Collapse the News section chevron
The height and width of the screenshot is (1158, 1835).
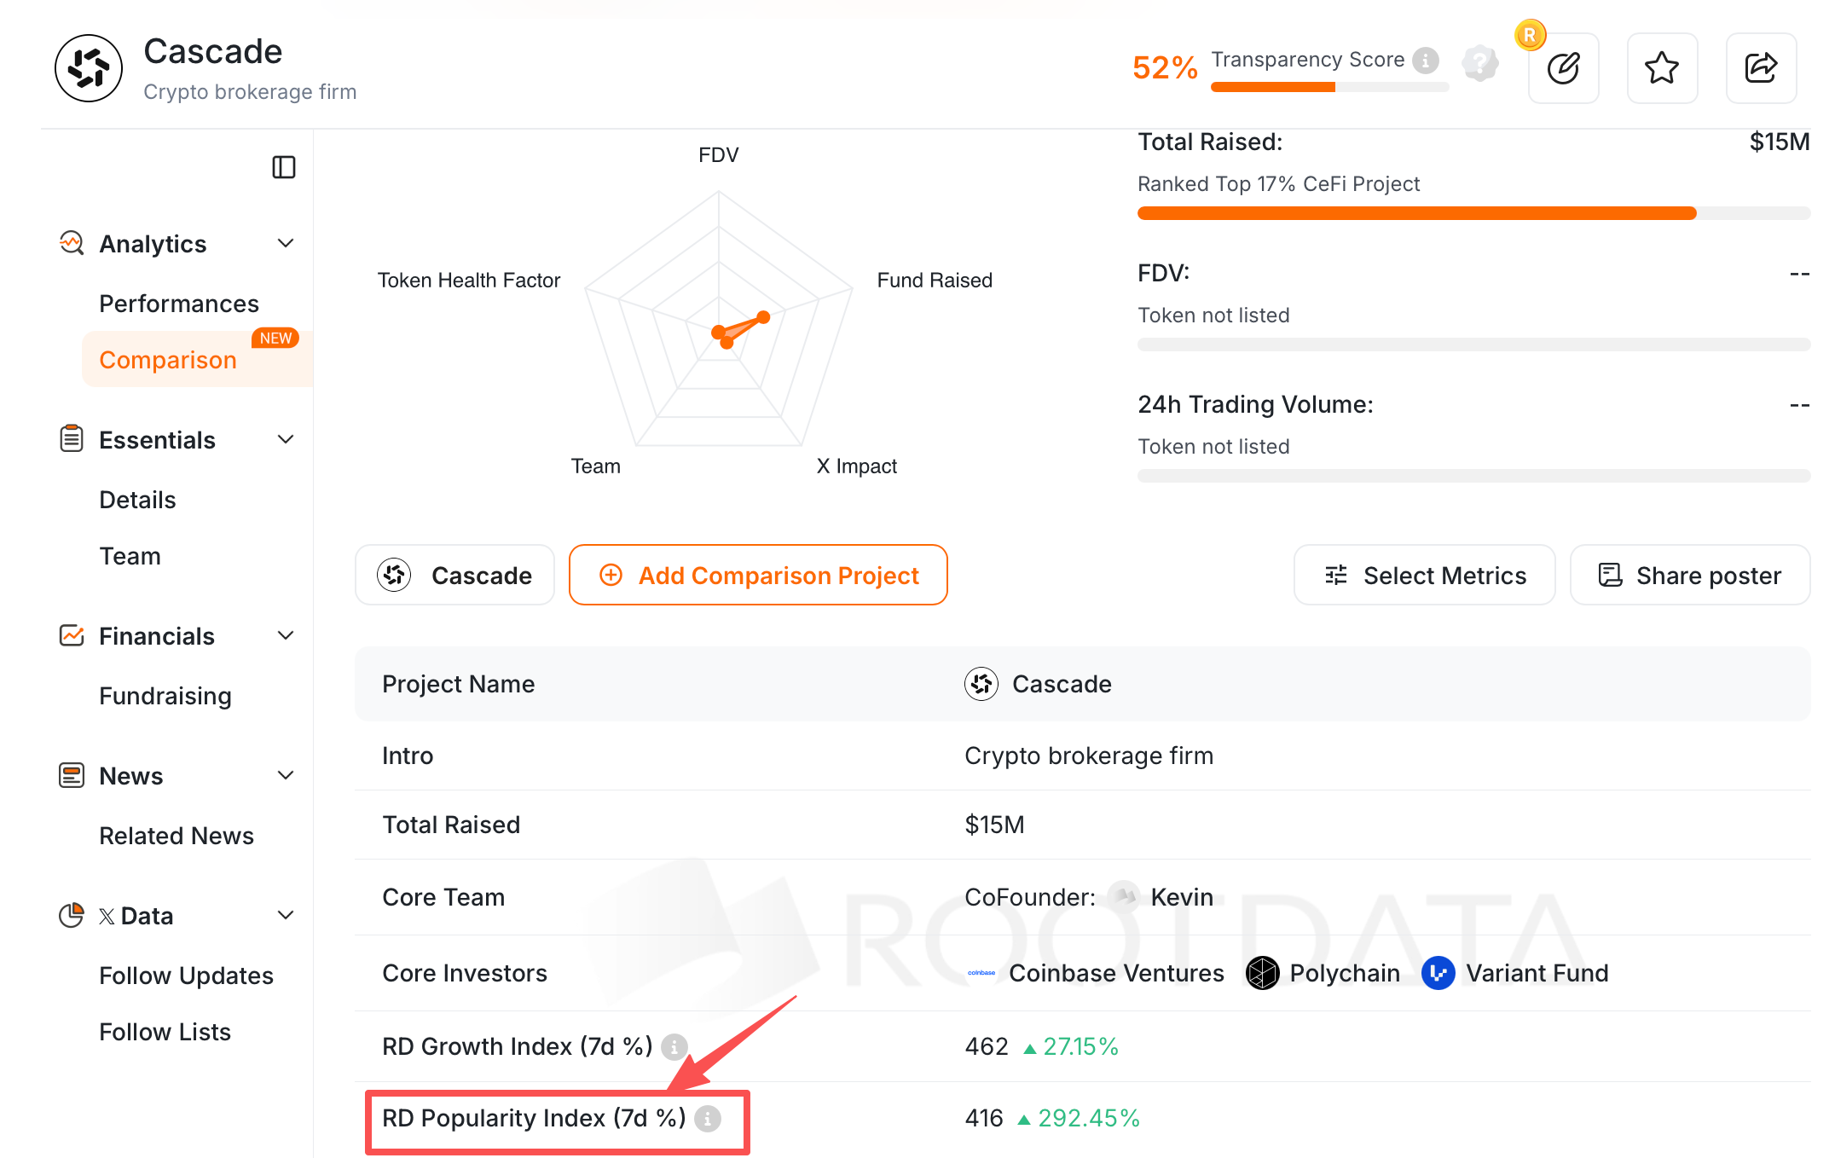pyautogui.click(x=286, y=776)
